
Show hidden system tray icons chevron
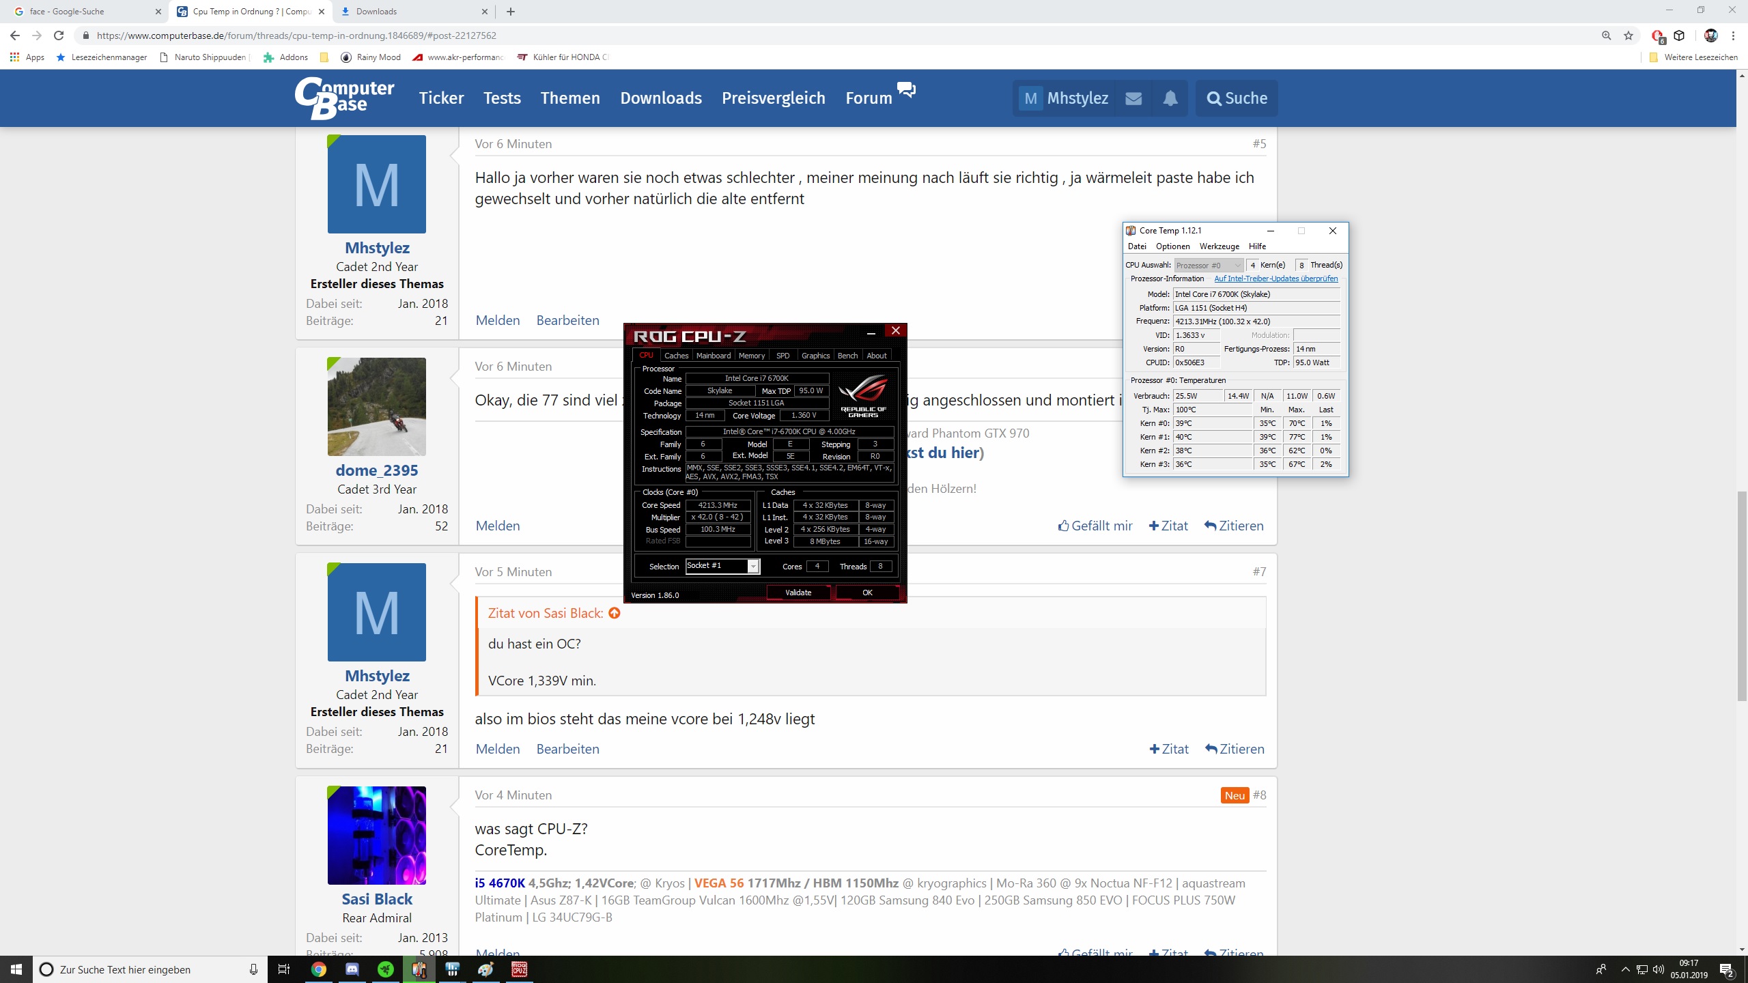point(1625,969)
